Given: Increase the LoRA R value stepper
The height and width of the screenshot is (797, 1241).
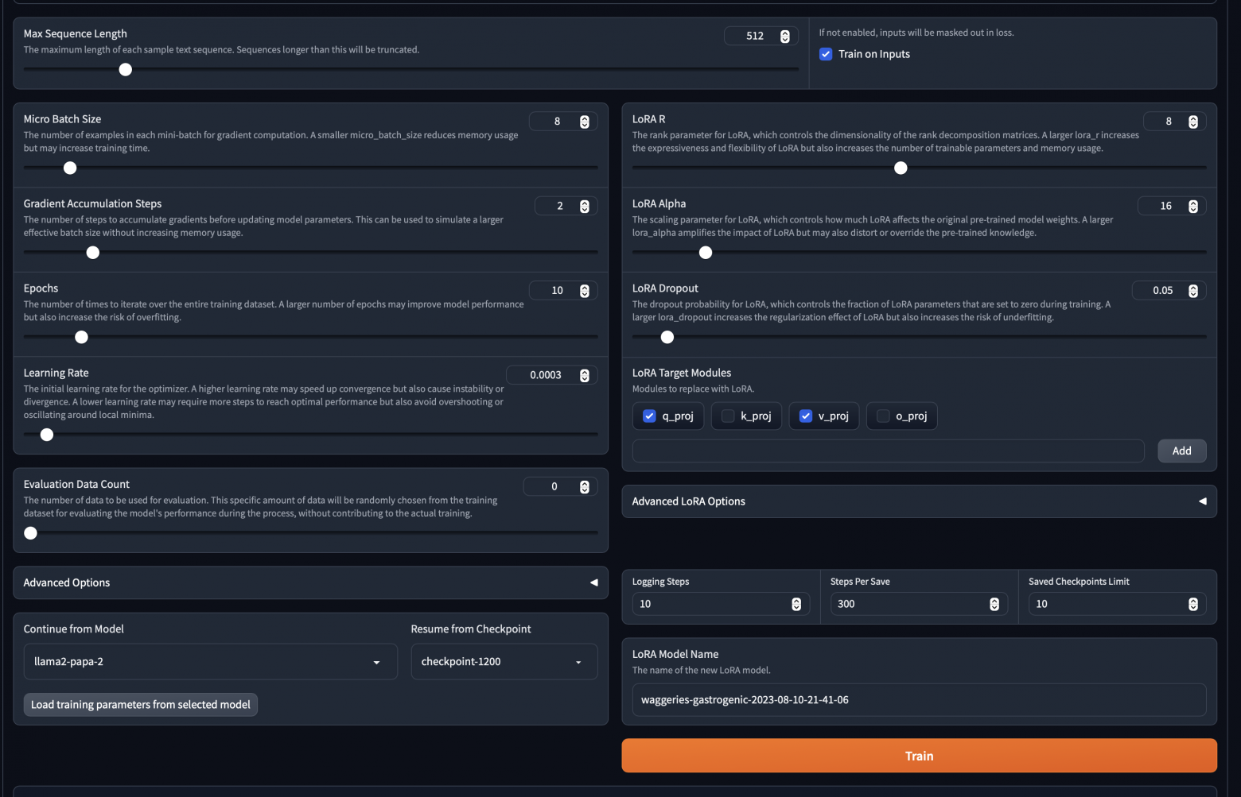Looking at the screenshot, I should pos(1193,118).
